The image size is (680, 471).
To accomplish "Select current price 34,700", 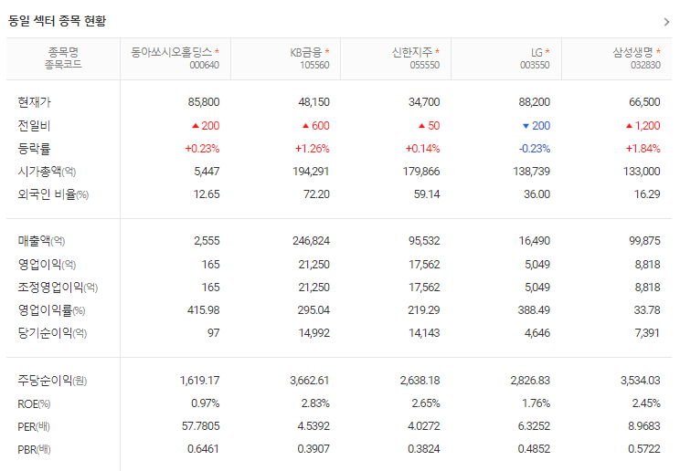I will pos(424,102).
